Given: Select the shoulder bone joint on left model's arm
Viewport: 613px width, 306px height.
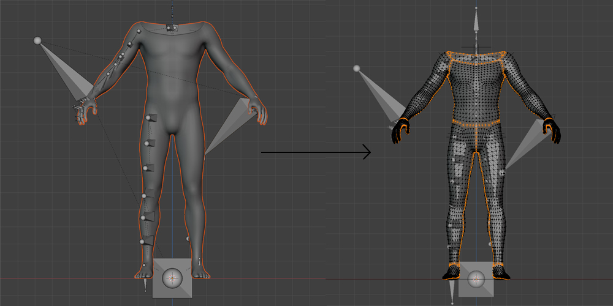Looking at the screenshot, I should [x=139, y=31].
